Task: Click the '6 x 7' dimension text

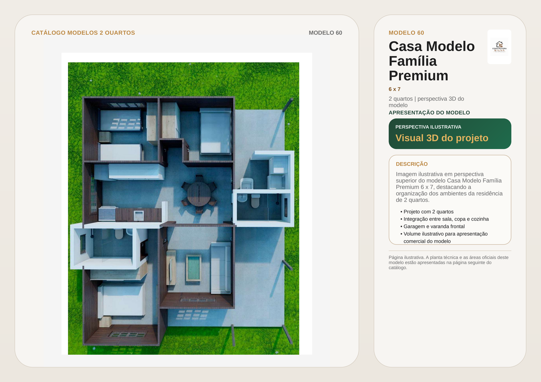Action: 394,89
